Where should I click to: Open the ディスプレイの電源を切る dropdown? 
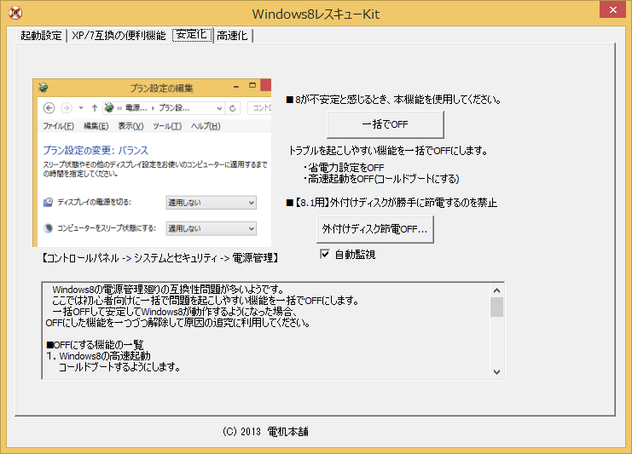(x=211, y=203)
